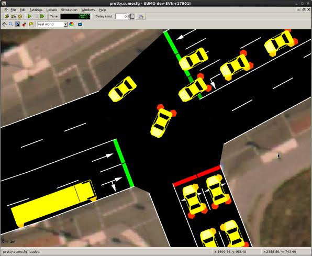
Task: Take a snapshot with the camera icon
Action: tap(80, 24)
